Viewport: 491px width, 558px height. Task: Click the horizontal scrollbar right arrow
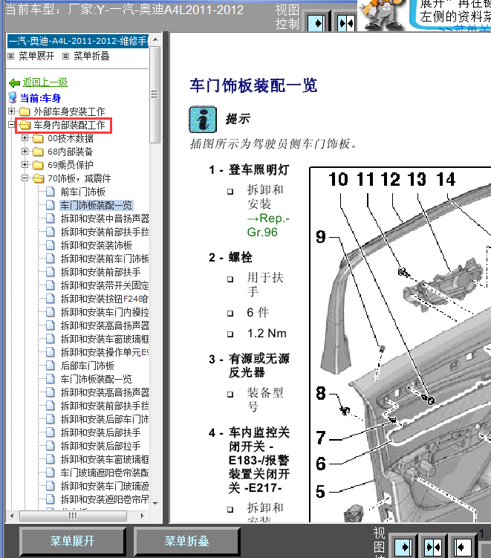tap(143, 516)
